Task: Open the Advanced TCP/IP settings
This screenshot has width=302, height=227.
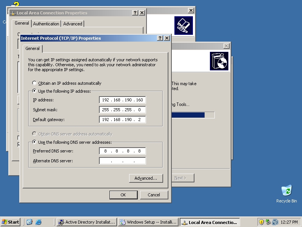Action: point(146,178)
